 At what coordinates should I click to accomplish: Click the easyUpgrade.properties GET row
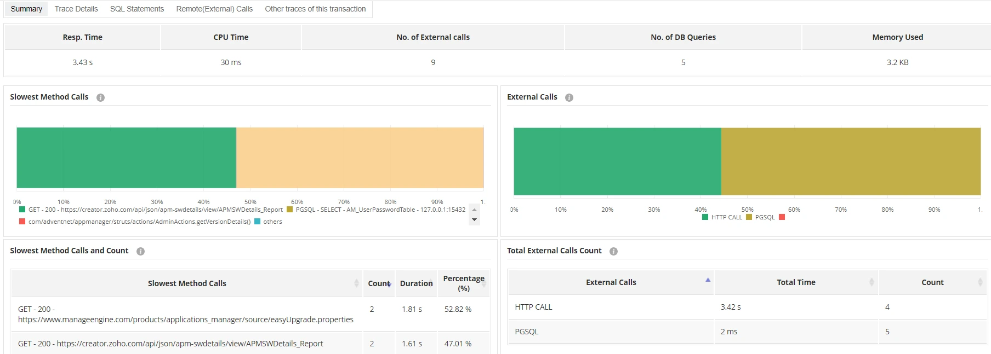click(x=186, y=314)
